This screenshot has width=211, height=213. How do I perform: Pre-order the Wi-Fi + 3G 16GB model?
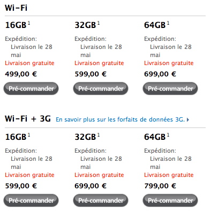coord(31,200)
